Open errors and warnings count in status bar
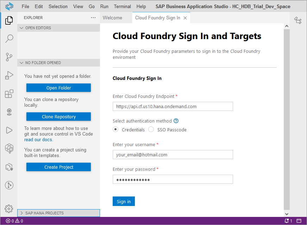 pos(14,221)
